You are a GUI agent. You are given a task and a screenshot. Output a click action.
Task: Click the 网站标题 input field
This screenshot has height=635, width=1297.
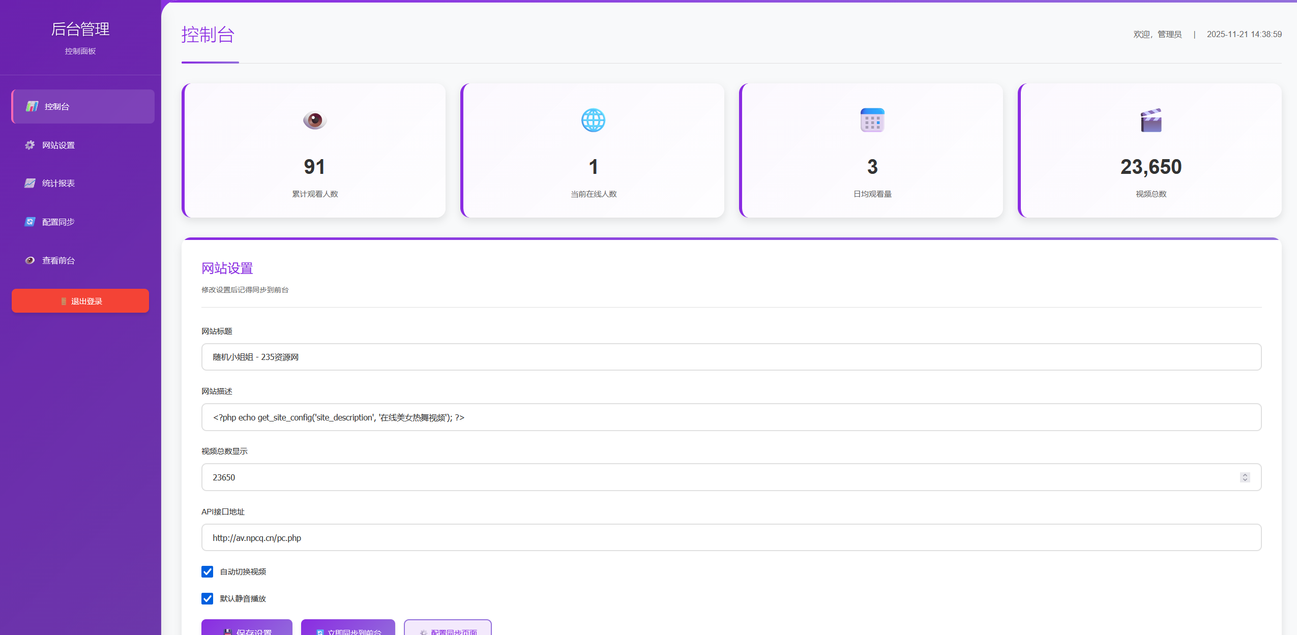610,356
